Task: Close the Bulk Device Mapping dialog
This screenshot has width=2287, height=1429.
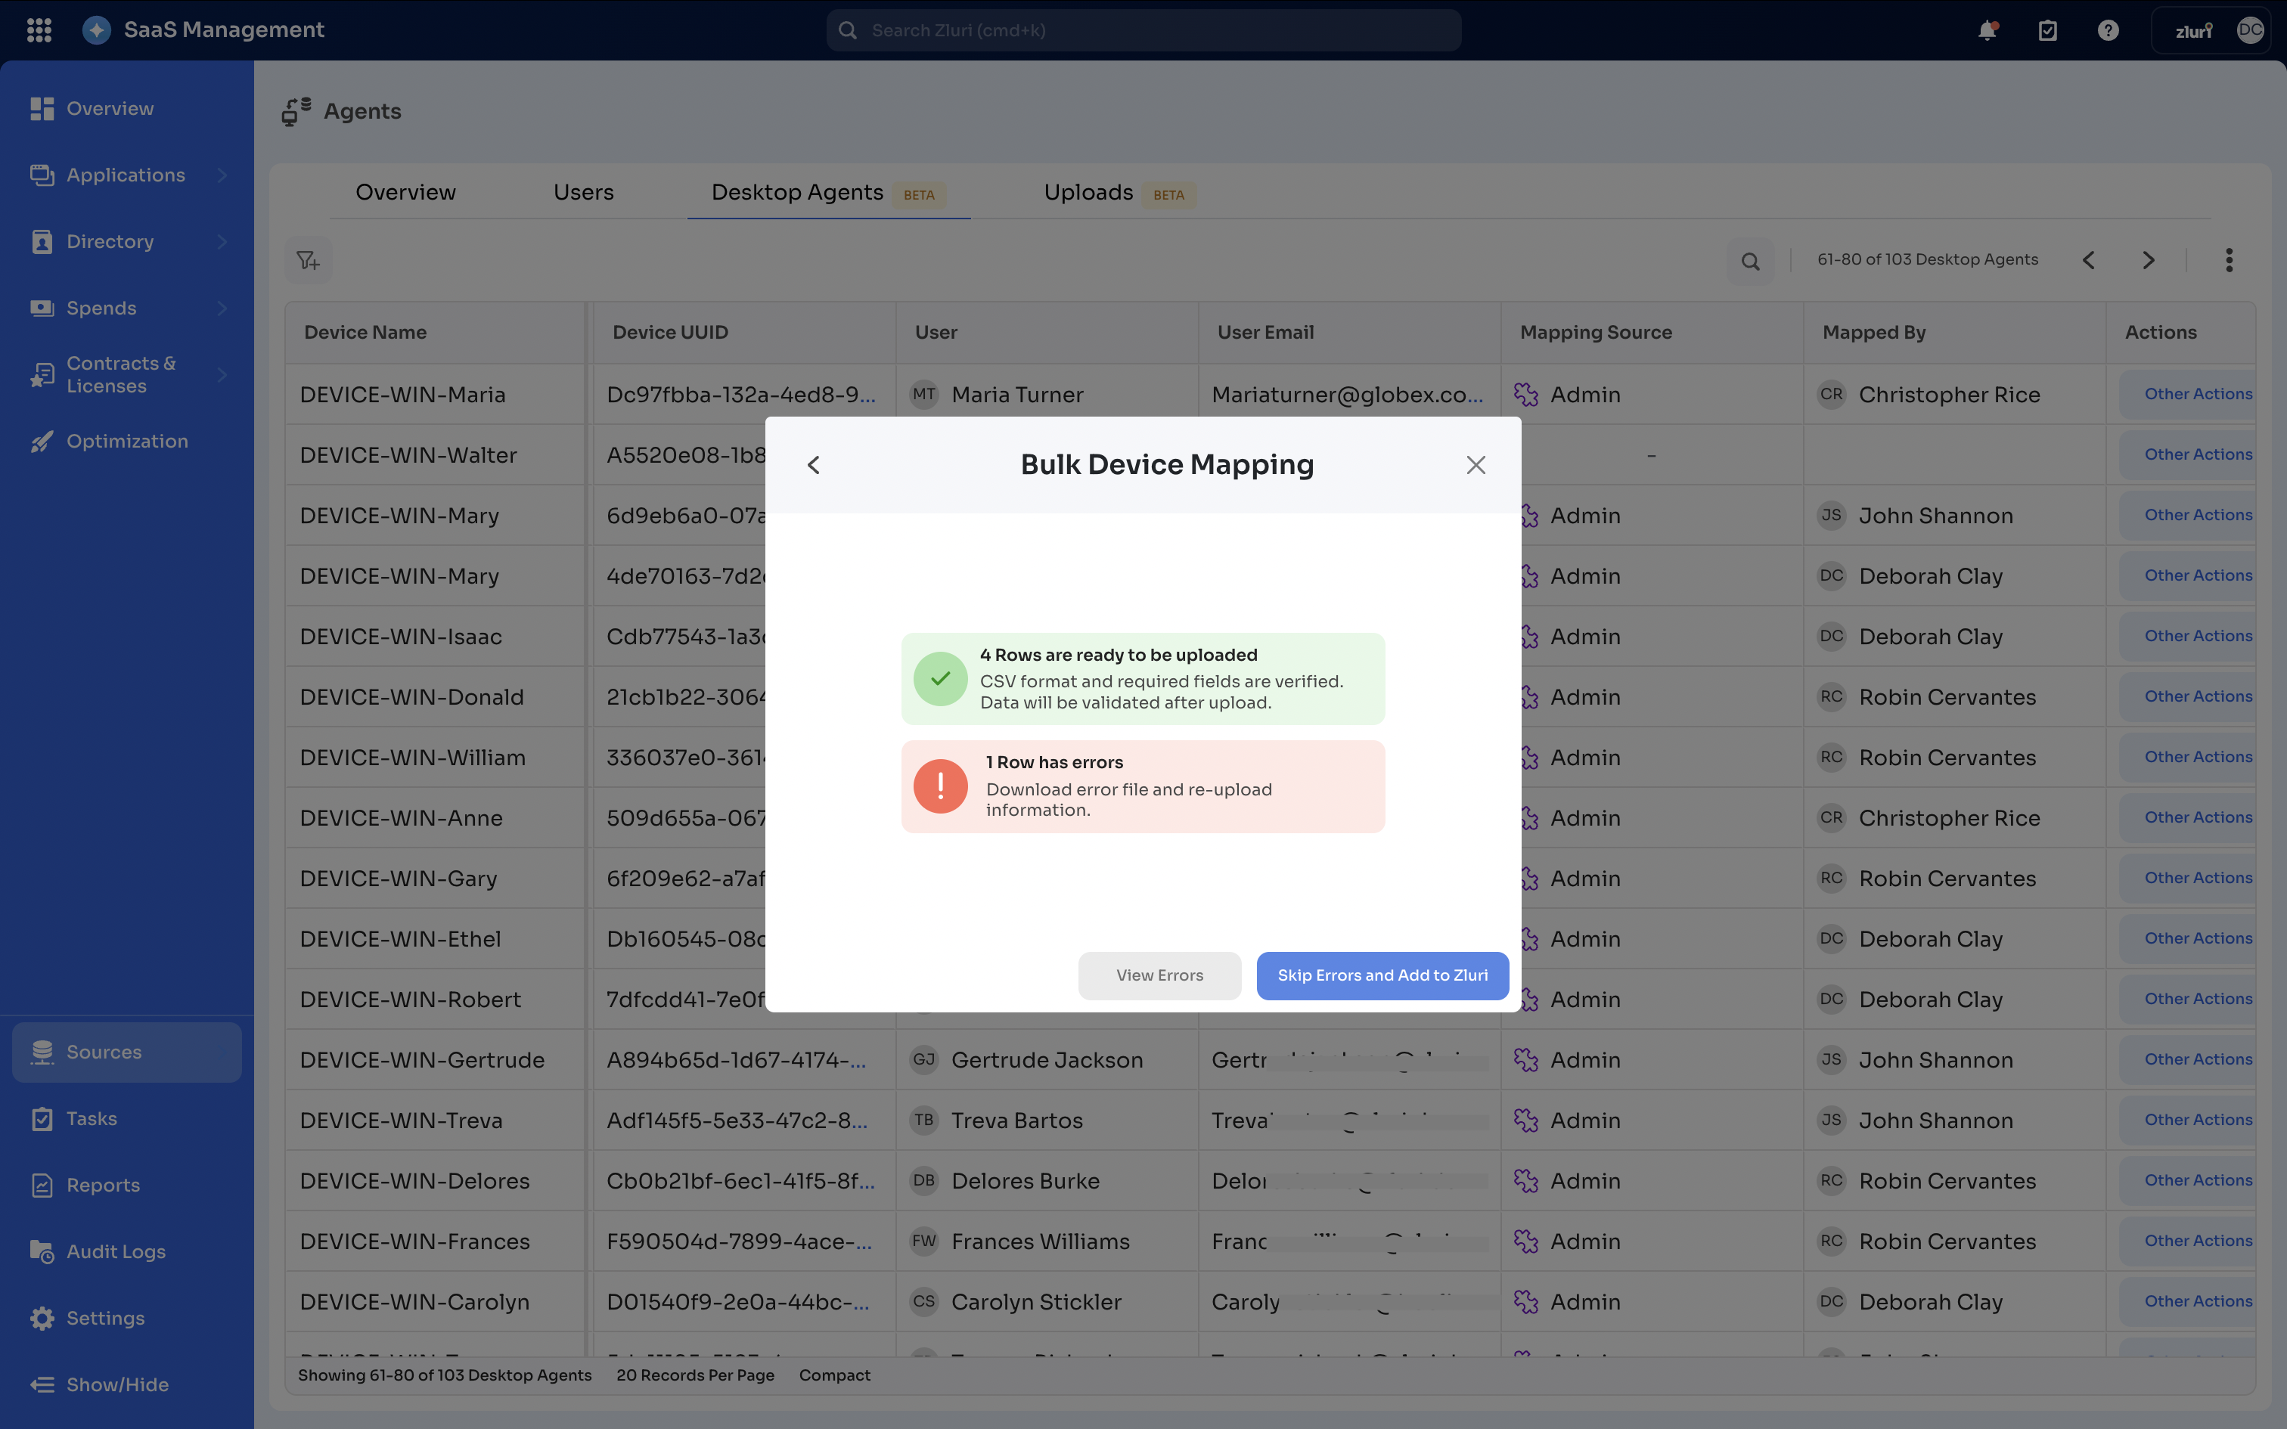Action: (1476, 465)
